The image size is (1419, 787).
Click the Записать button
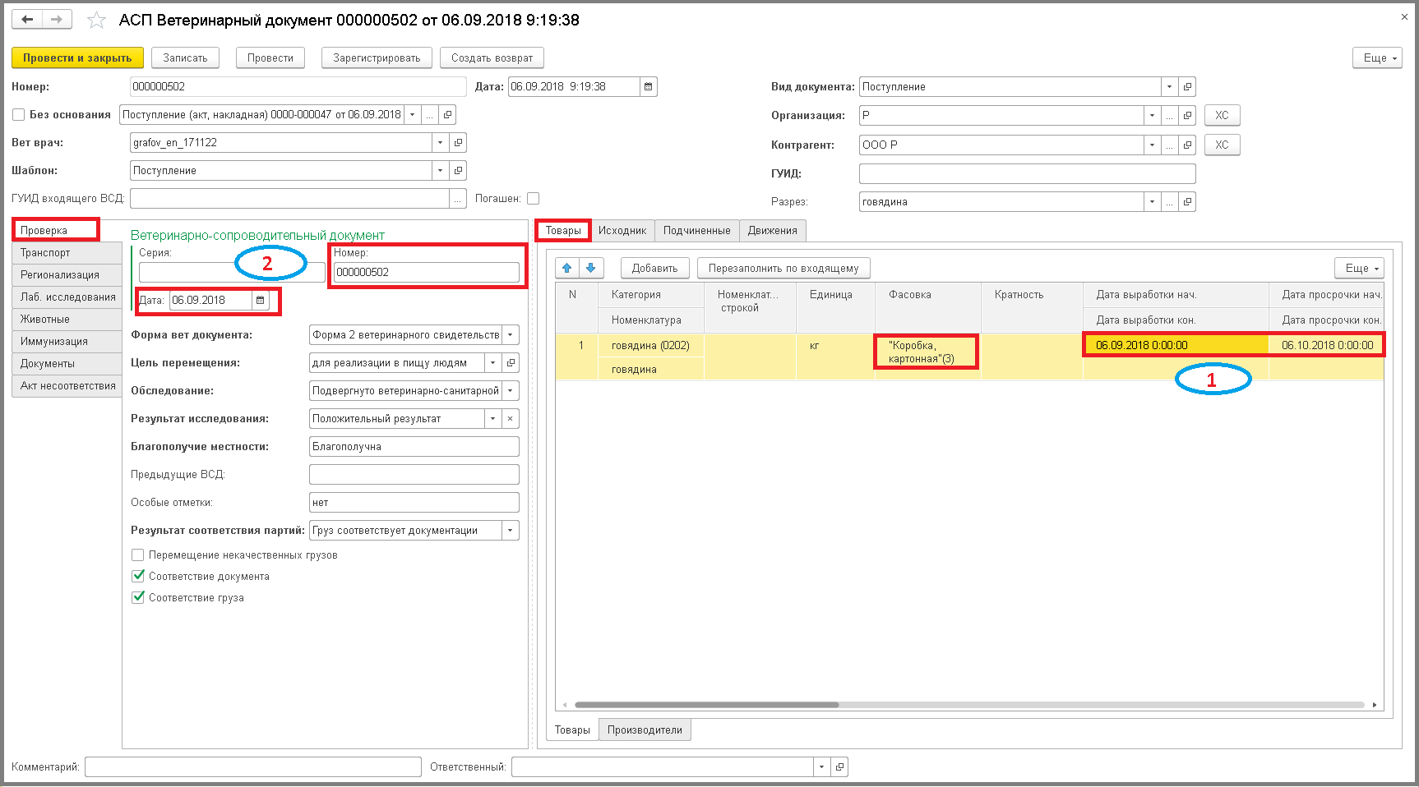185,58
